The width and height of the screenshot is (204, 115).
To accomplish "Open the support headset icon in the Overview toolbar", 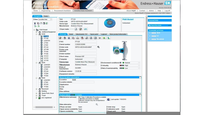I will 78,38.
